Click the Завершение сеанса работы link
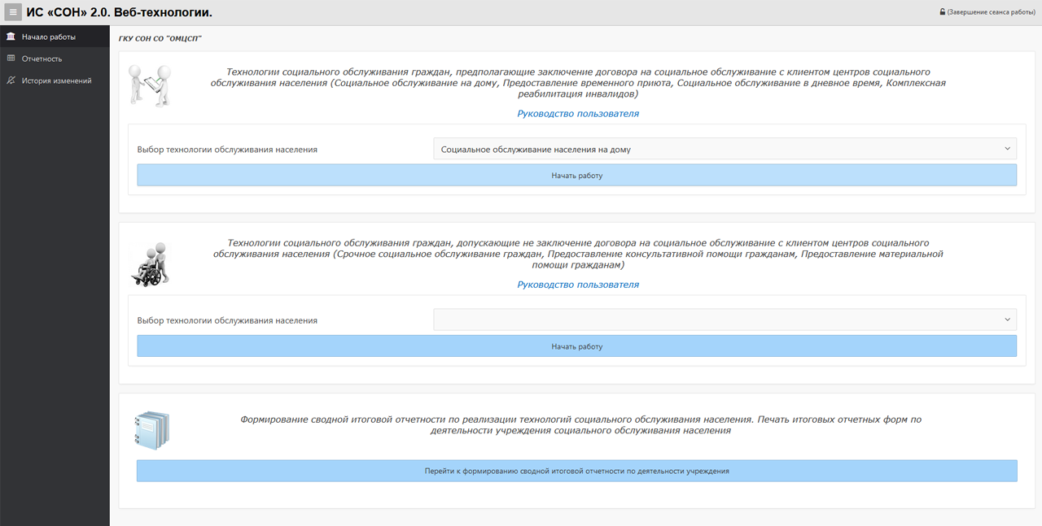Viewport: 1042px width, 526px height. [x=992, y=12]
